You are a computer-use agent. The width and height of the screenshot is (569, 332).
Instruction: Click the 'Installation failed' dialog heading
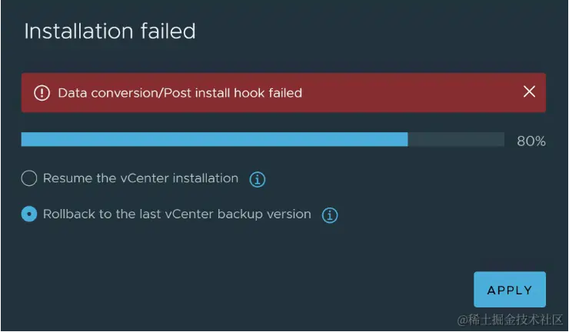click(110, 32)
